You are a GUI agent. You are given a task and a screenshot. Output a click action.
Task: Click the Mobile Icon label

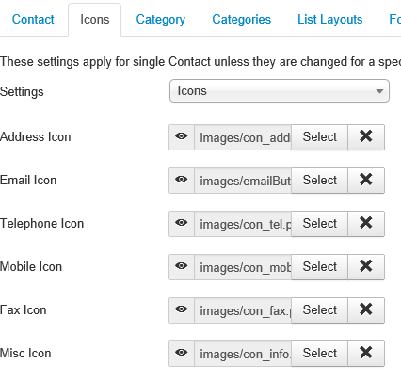click(x=31, y=267)
